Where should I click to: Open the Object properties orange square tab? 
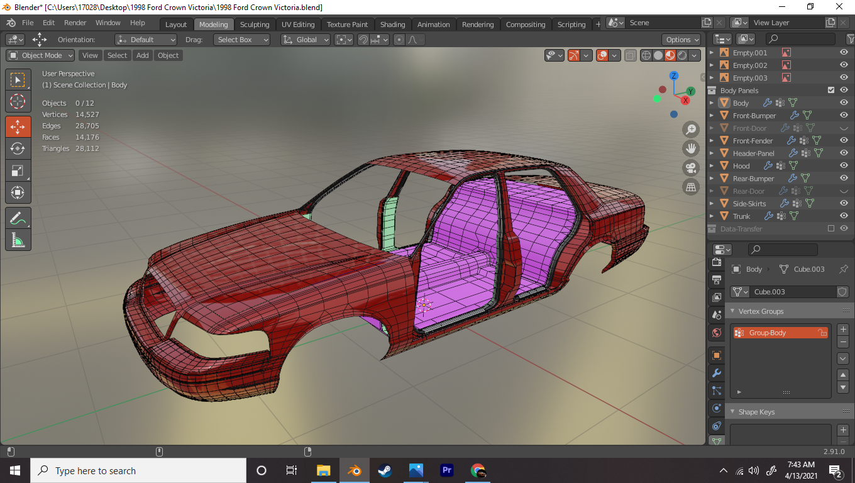click(716, 355)
